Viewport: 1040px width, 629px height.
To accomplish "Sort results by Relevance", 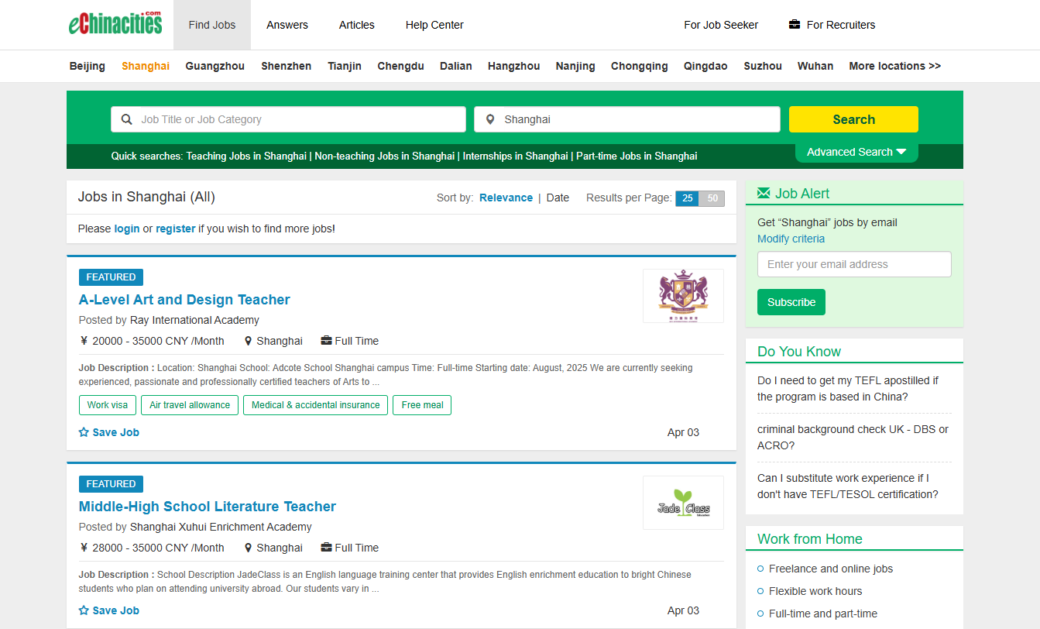I will point(506,198).
